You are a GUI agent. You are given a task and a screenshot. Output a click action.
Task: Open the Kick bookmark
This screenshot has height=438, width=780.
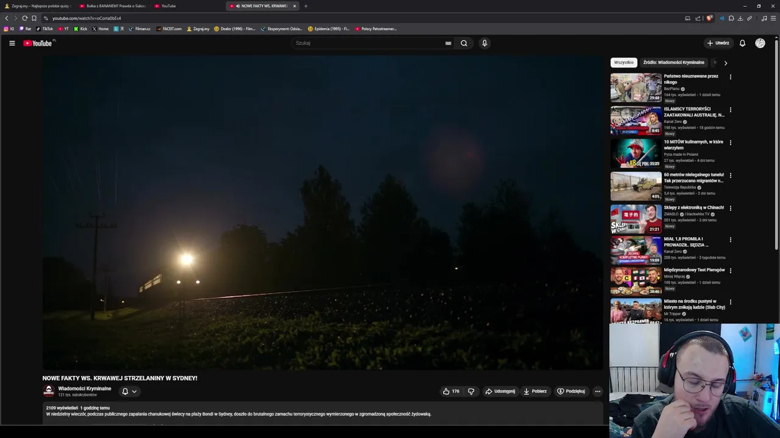coord(80,29)
